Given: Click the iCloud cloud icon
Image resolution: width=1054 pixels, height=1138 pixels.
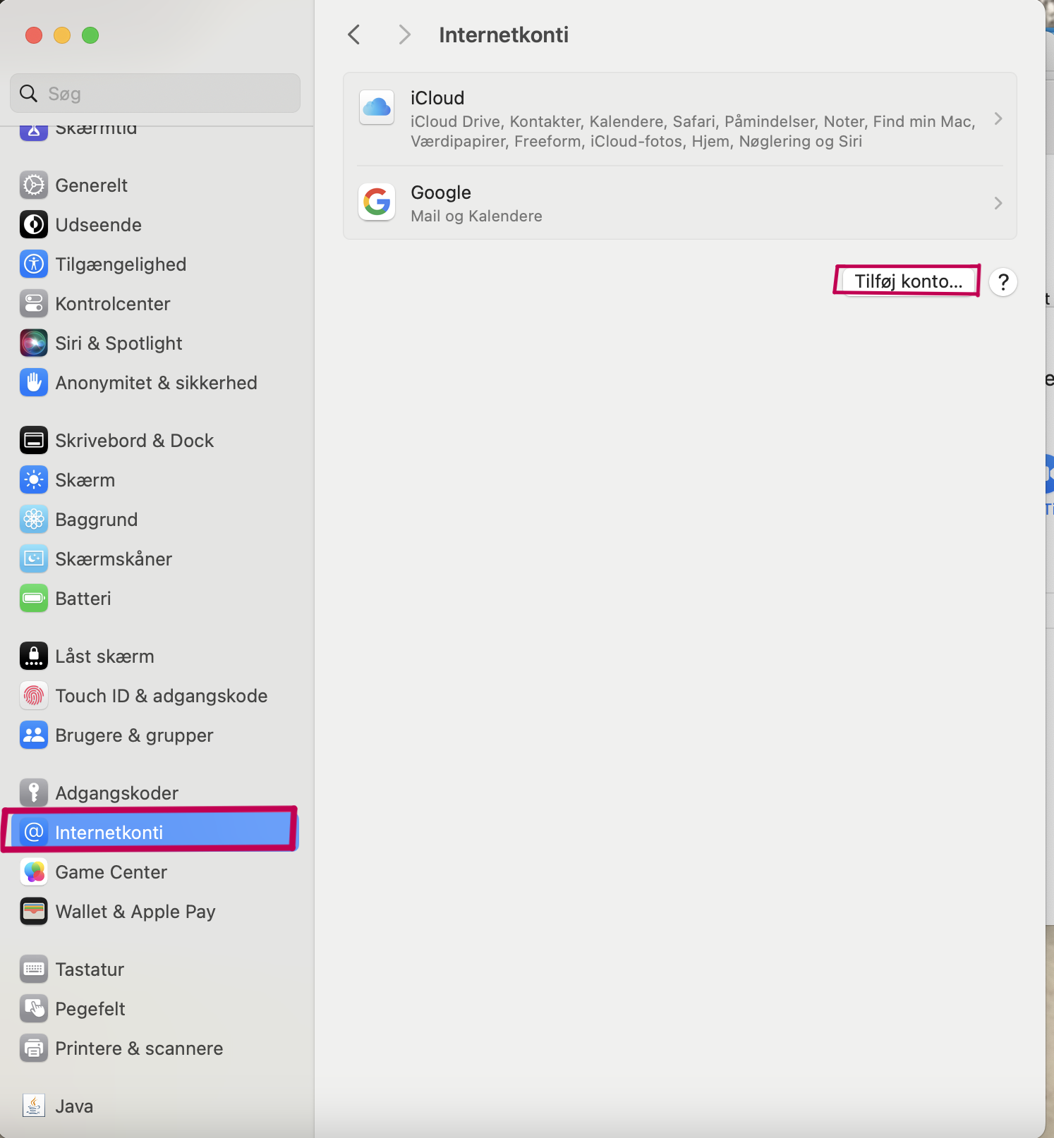Looking at the screenshot, I should pyautogui.click(x=377, y=107).
